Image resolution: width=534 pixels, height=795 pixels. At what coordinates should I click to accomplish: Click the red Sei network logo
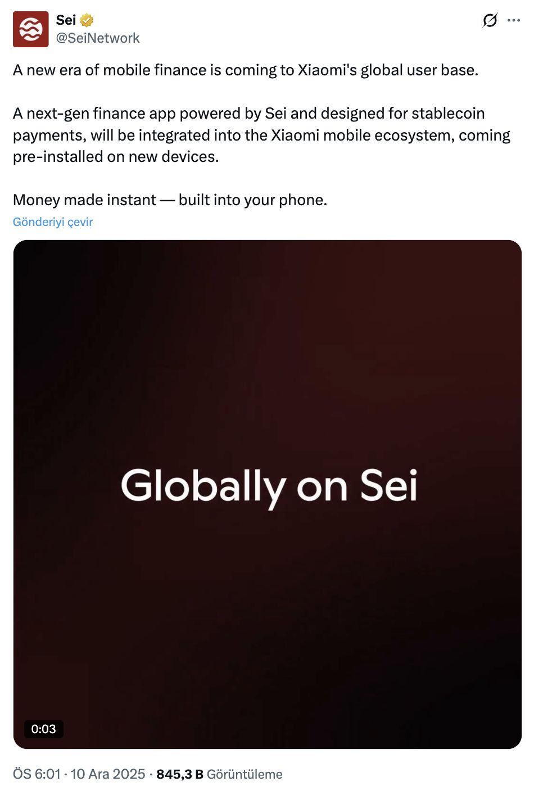tap(31, 28)
